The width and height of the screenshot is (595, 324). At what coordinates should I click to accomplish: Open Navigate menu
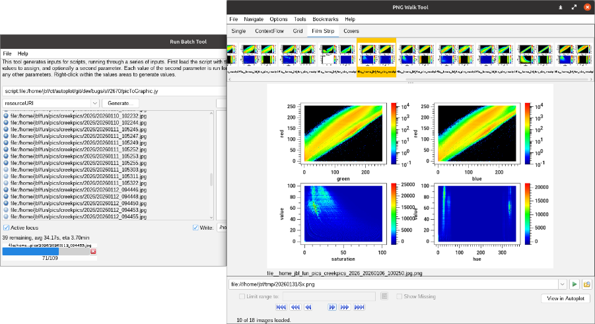(254, 19)
